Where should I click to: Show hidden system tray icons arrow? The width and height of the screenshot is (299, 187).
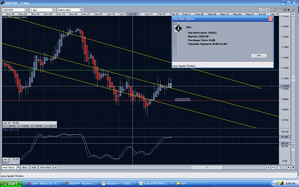point(273,184)
